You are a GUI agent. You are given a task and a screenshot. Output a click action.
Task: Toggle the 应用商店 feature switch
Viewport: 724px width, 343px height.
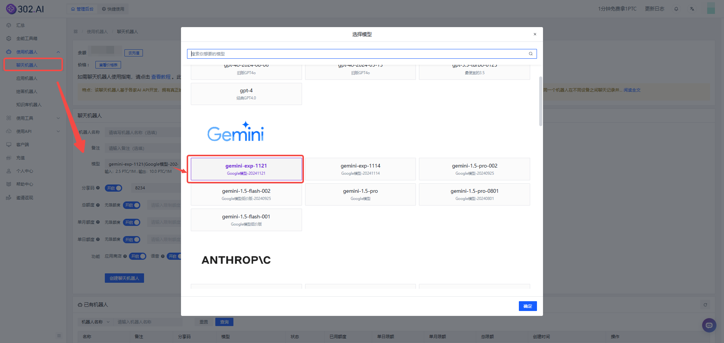[138, 256]
